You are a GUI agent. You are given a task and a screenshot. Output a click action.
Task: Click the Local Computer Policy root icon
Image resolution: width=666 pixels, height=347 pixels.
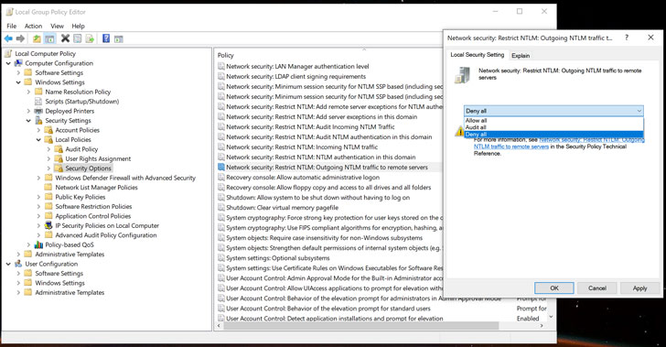8,53
